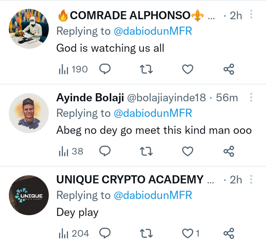Open Comrade Alphonso's profile picture
The image size is (266, 247).
tap(29, 29)
